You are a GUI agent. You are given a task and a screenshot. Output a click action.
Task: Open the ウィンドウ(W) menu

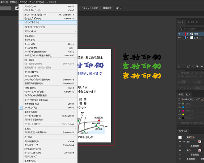[x=37, y=2]
